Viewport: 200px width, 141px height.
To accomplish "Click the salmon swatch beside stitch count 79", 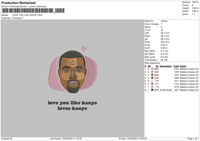I will click(x=152, y=87).
